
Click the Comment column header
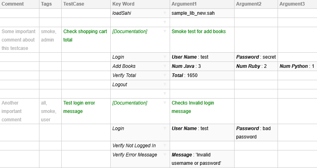click(x=13, y=4)
